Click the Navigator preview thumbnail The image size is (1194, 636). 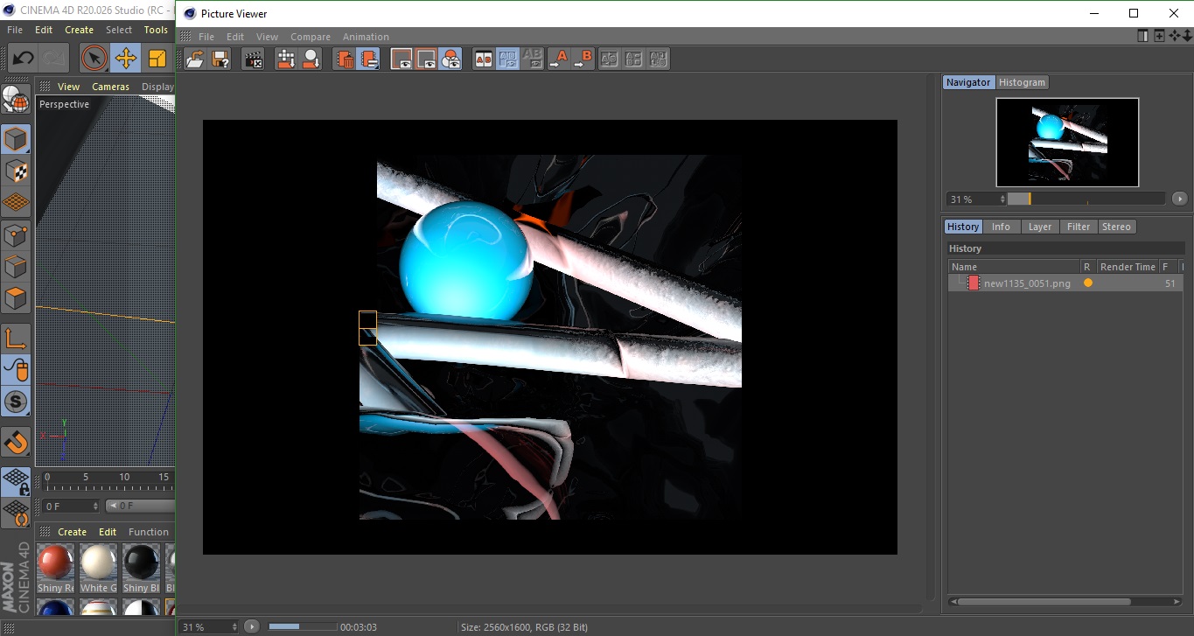[x=1067, y=142]
